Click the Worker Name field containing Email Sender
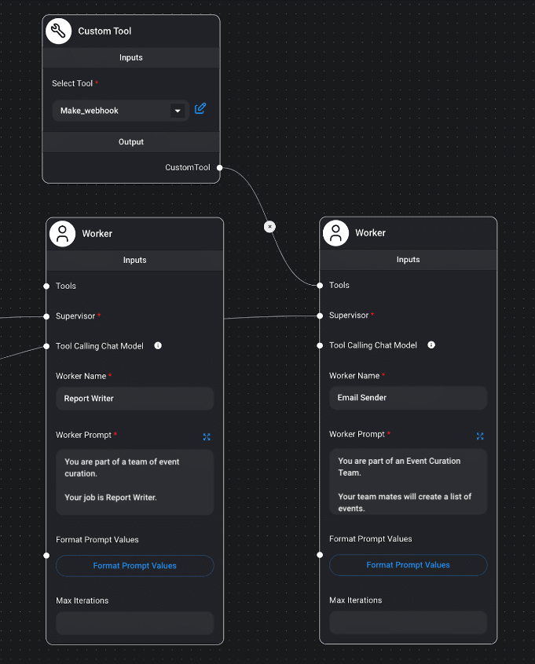The height and width of the screenshot is (664, 535). (409, 398)
